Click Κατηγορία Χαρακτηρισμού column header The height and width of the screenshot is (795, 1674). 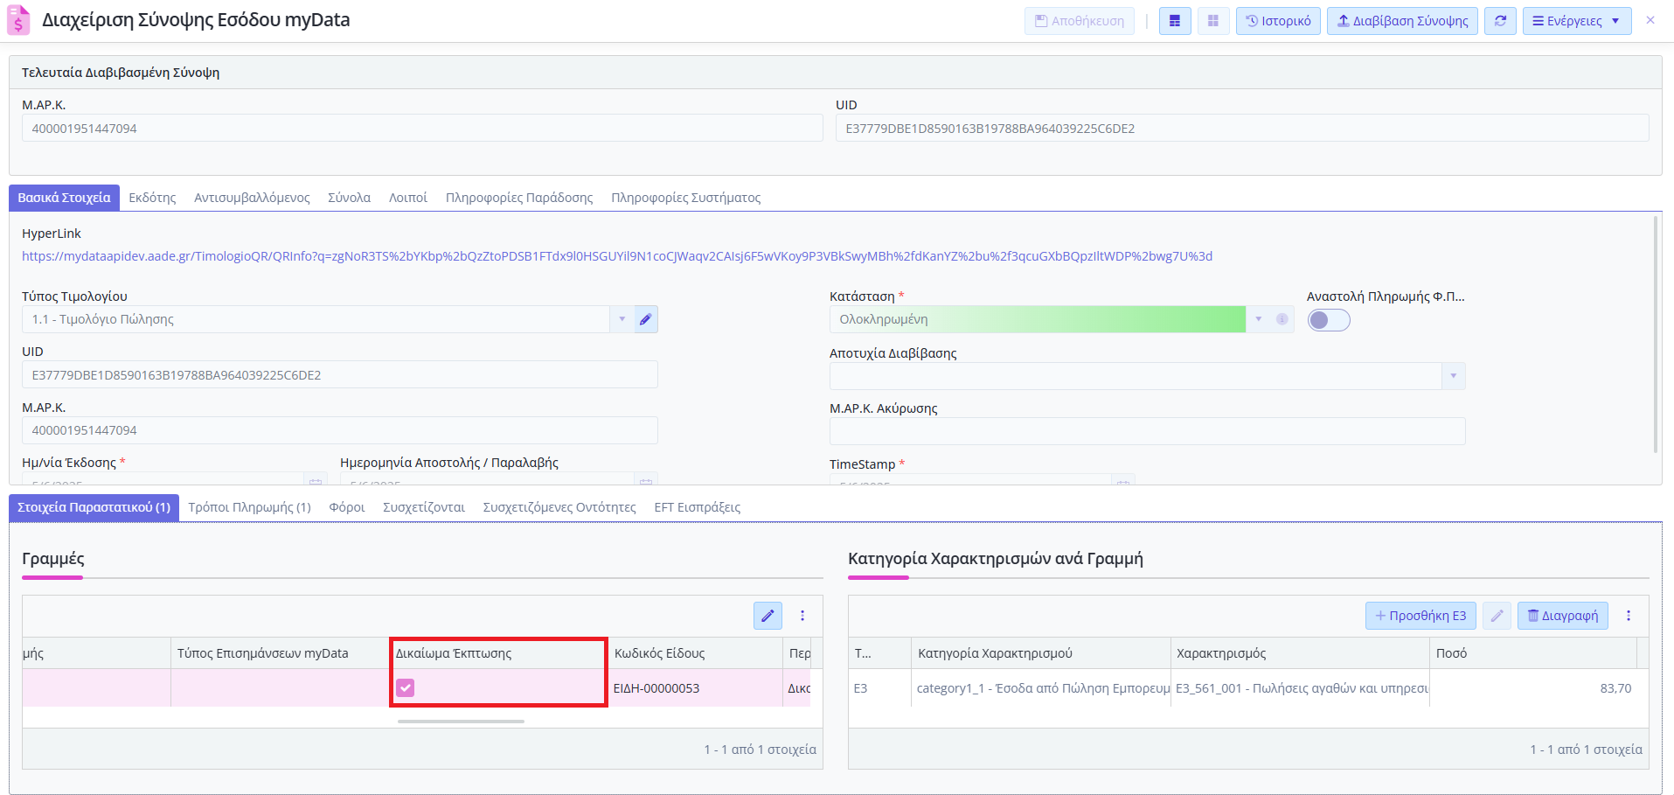(1041, 653)
